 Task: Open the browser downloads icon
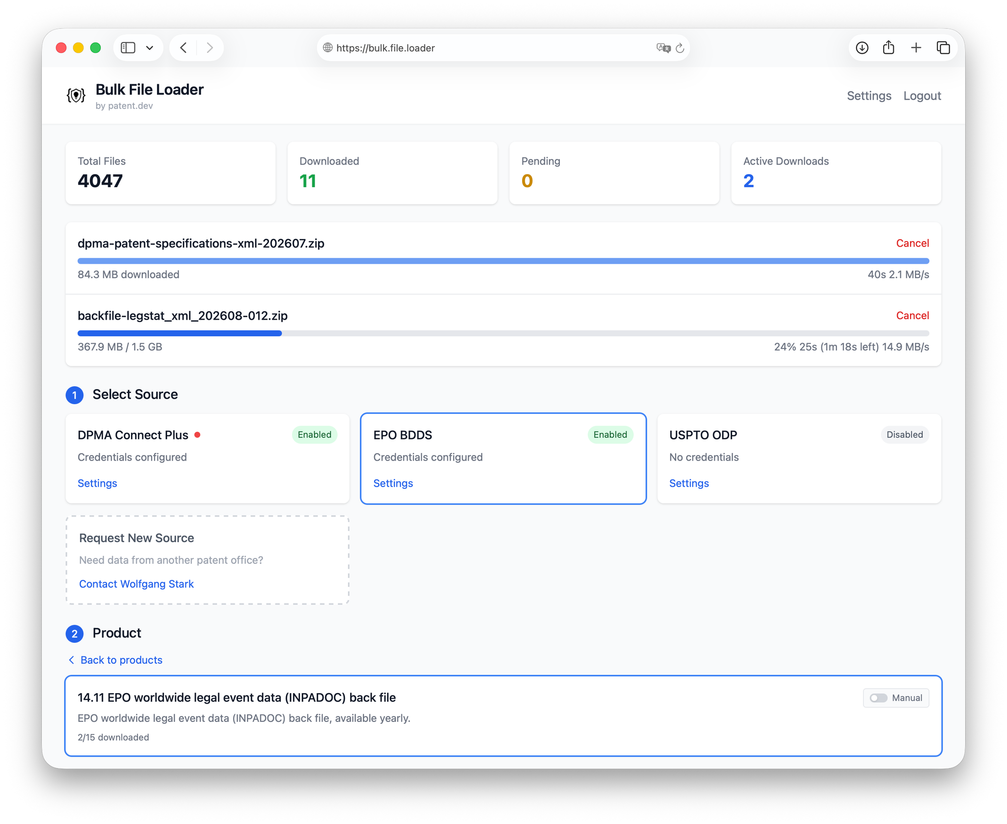tap(862, 48)
